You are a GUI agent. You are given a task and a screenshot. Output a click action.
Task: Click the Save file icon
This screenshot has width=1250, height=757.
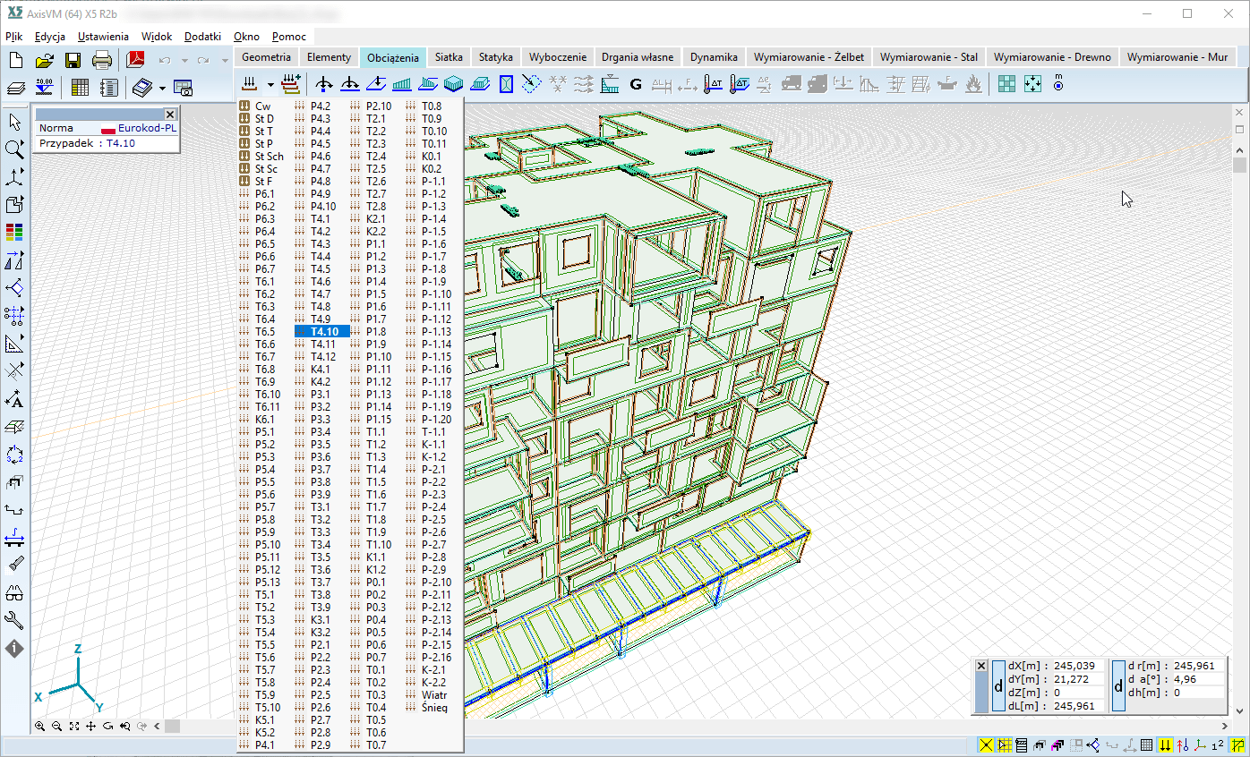(x=73, y=61)
